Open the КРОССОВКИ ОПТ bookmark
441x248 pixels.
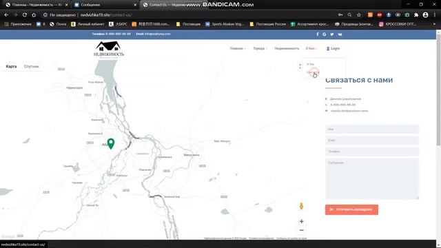tap(398, 24)
